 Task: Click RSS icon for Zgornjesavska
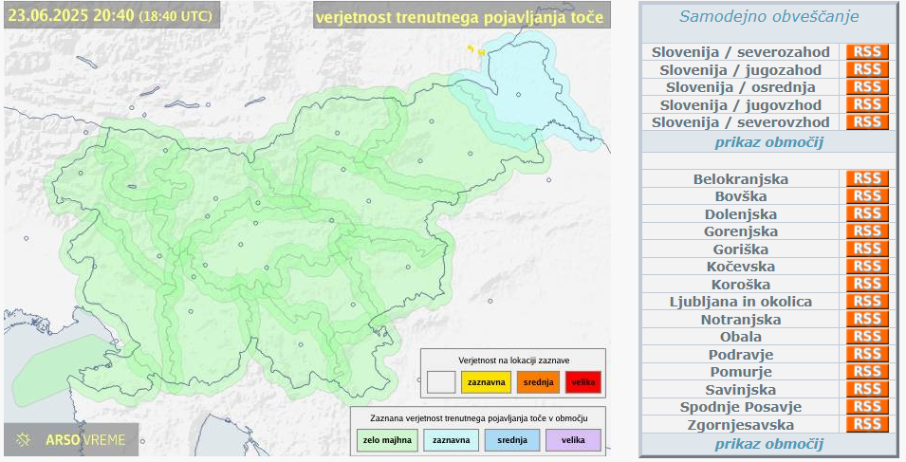pyautogui.click(x=867, y=424)
